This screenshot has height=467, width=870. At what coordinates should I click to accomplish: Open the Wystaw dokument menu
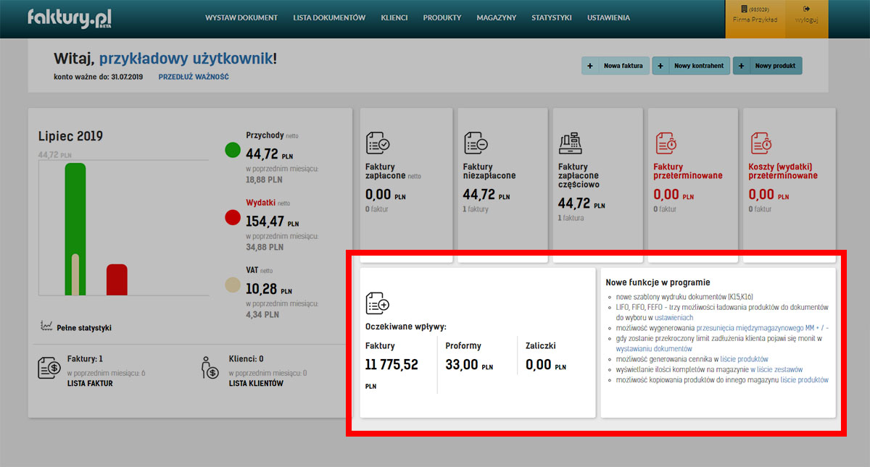pyautogui.click(x=241, y=18)
